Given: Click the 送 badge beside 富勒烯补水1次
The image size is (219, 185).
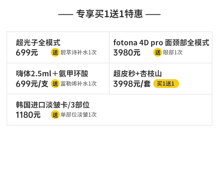Looking at the screenshot, I should pyautogui.click(x=55, y=84).
